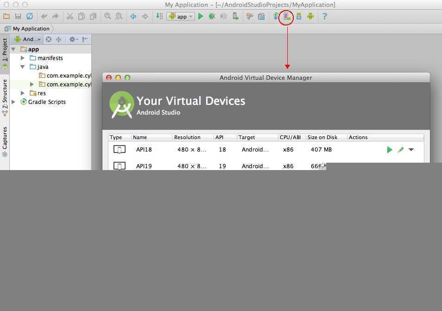Click the Debug app bug icon

[212, 16]
